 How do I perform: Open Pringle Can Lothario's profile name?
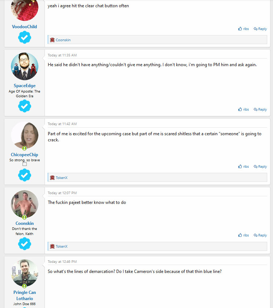[25, 295]
